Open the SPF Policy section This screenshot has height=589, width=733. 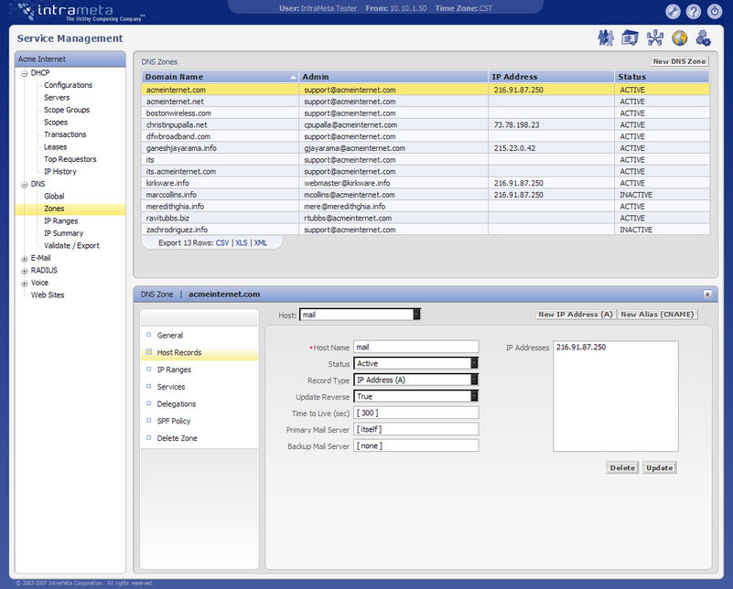click(x=174, y=421)
